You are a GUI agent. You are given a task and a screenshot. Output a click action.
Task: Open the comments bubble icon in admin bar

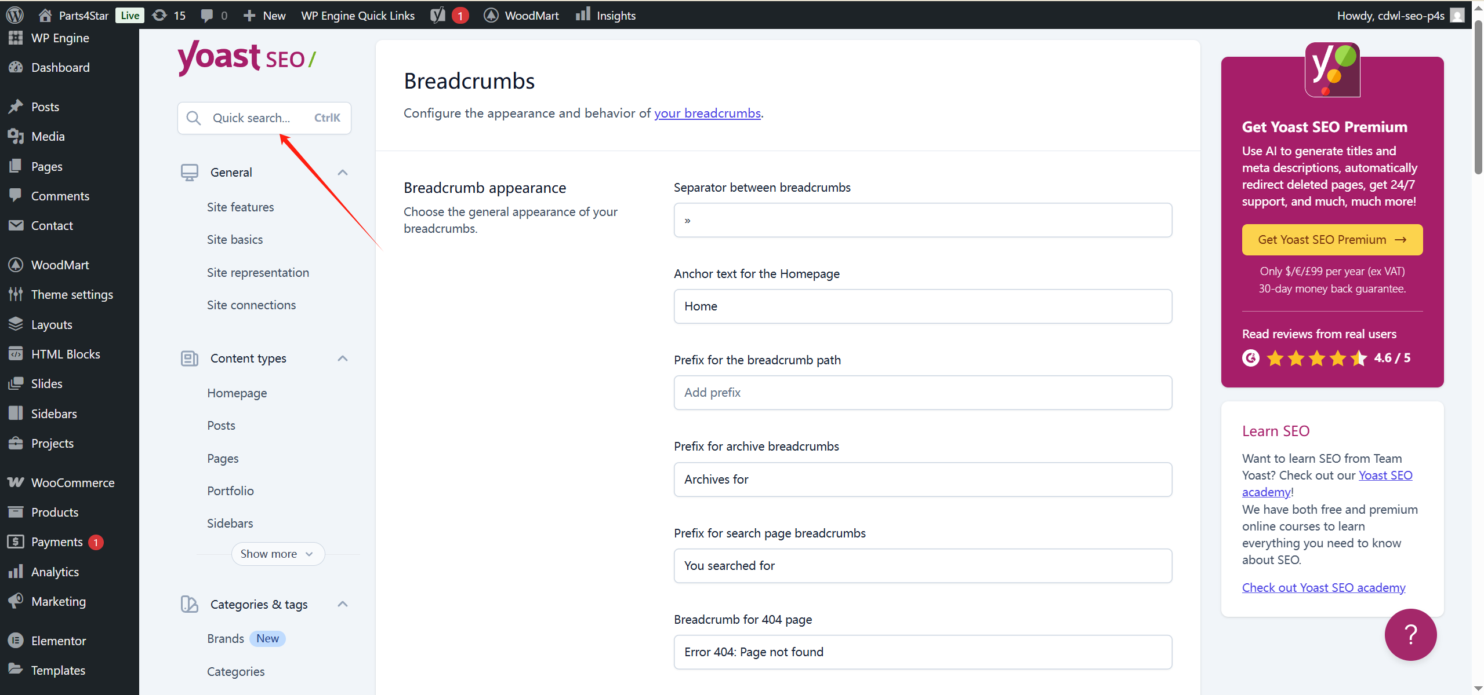pyautogui.click(x=206, y=16)
